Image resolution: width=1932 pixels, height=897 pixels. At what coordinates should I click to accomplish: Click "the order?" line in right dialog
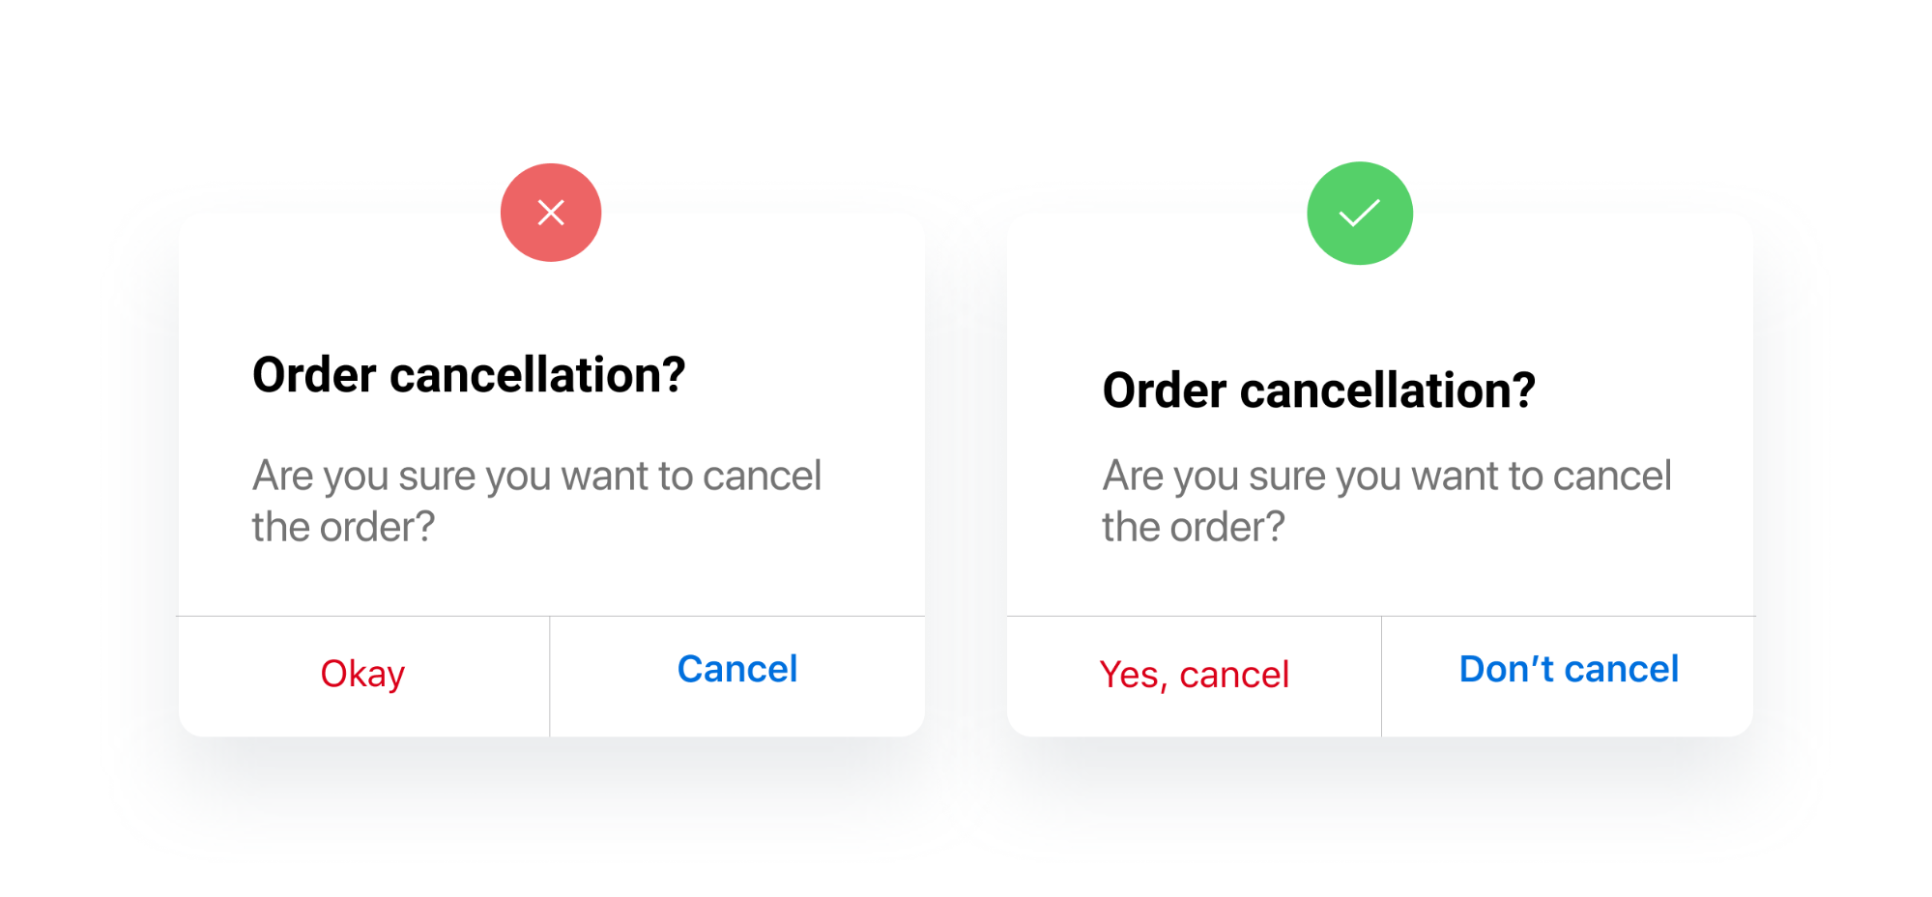[x=1193, y=527]
